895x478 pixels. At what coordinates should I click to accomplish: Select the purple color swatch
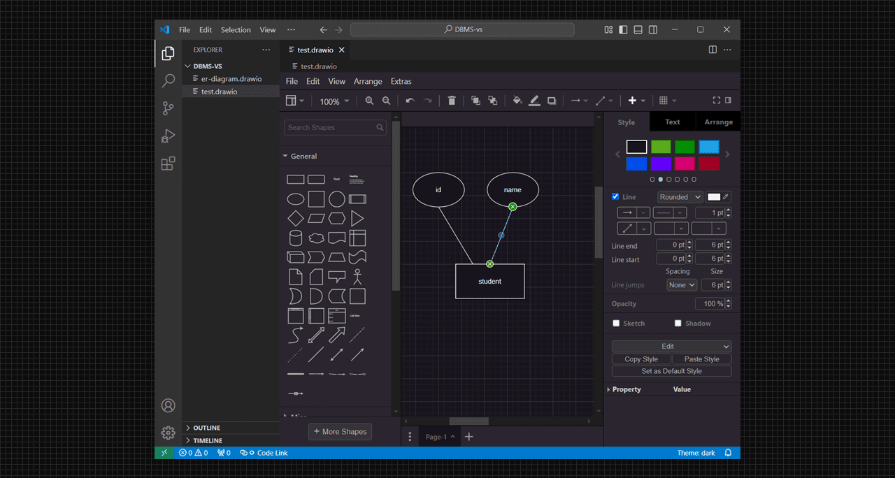[x=661, y=164]
